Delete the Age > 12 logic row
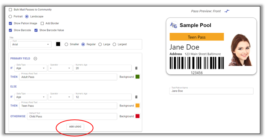 click(136, 97)
